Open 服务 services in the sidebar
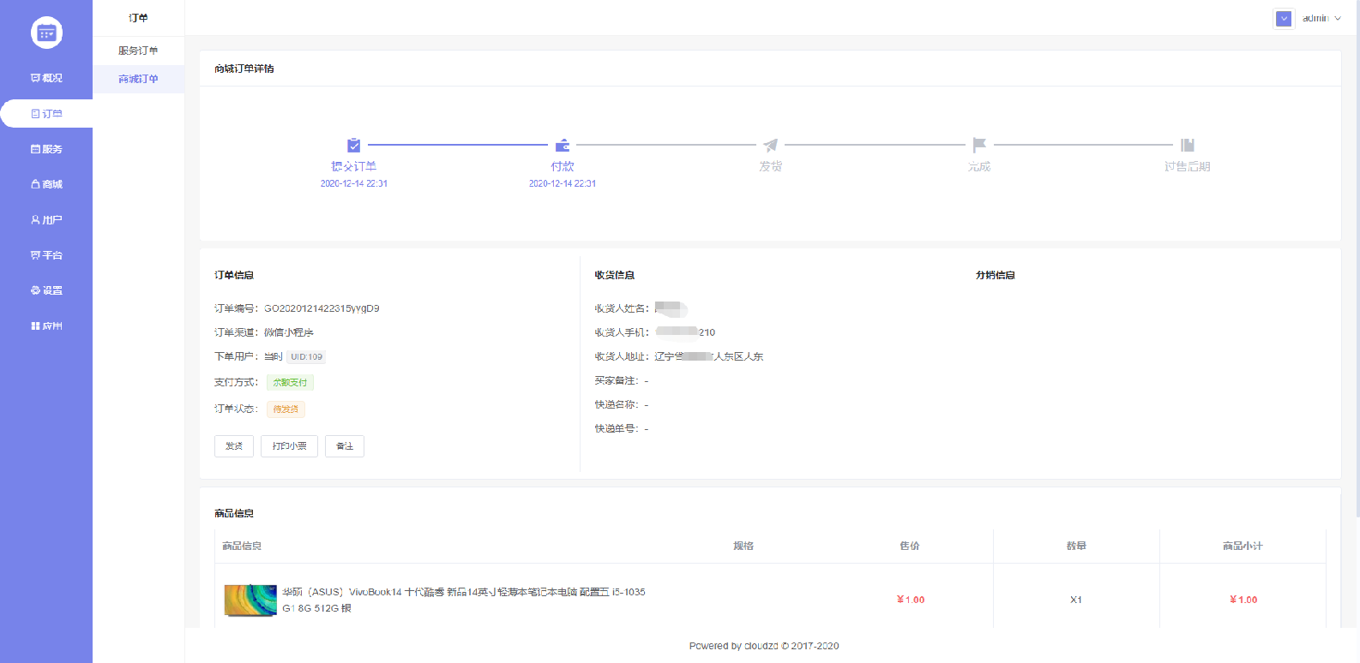 tap(46, 149)
